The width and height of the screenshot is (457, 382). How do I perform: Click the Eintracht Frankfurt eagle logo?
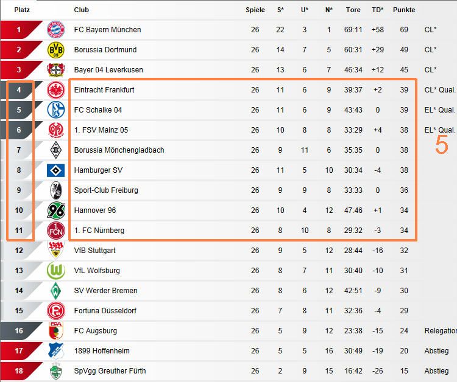tap(55, 90)
